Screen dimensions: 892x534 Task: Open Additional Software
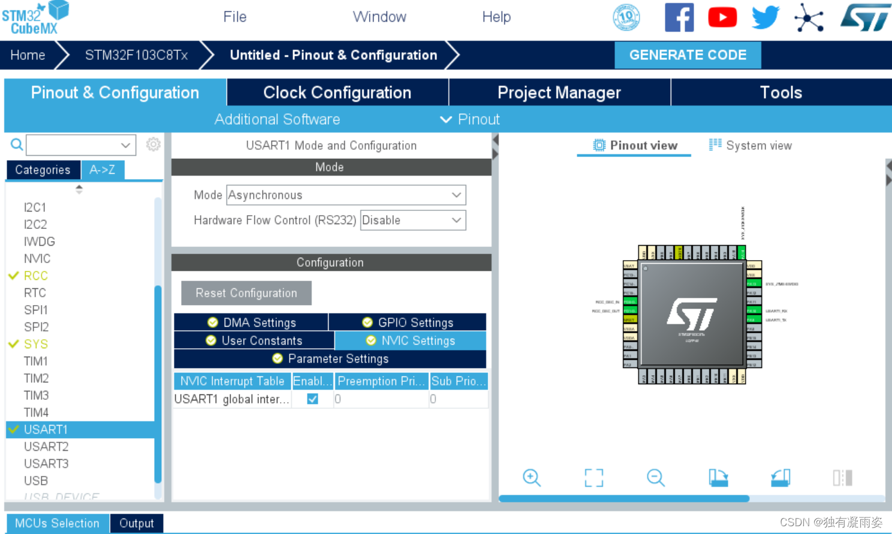coord(277,119)
